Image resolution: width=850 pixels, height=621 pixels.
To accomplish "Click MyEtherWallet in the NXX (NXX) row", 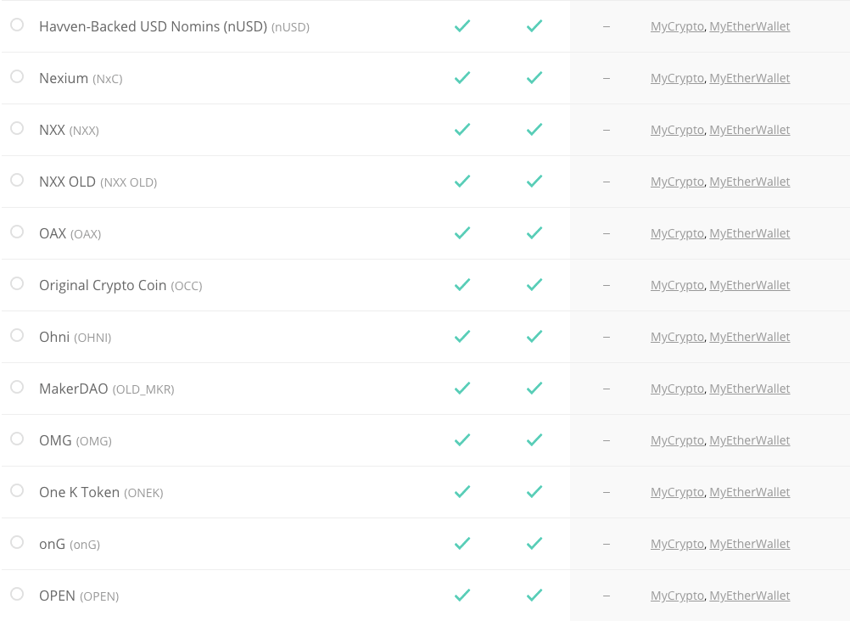I will click(750, 130).
